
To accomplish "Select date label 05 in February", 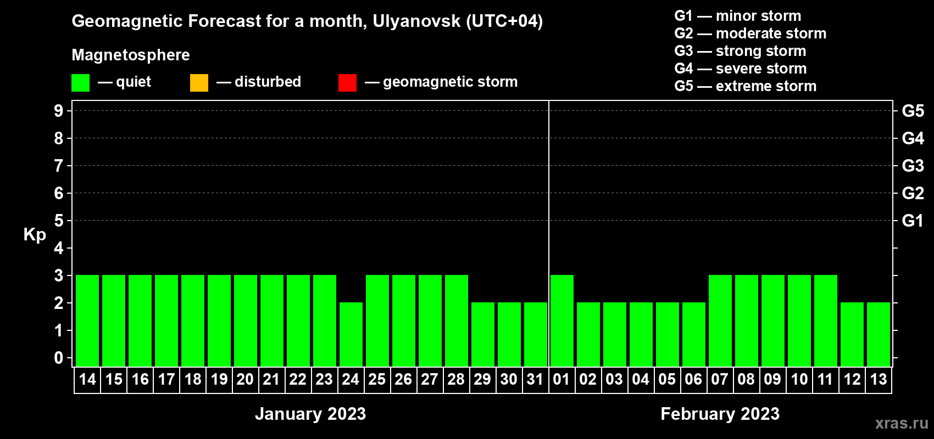I will click(667, 380).
